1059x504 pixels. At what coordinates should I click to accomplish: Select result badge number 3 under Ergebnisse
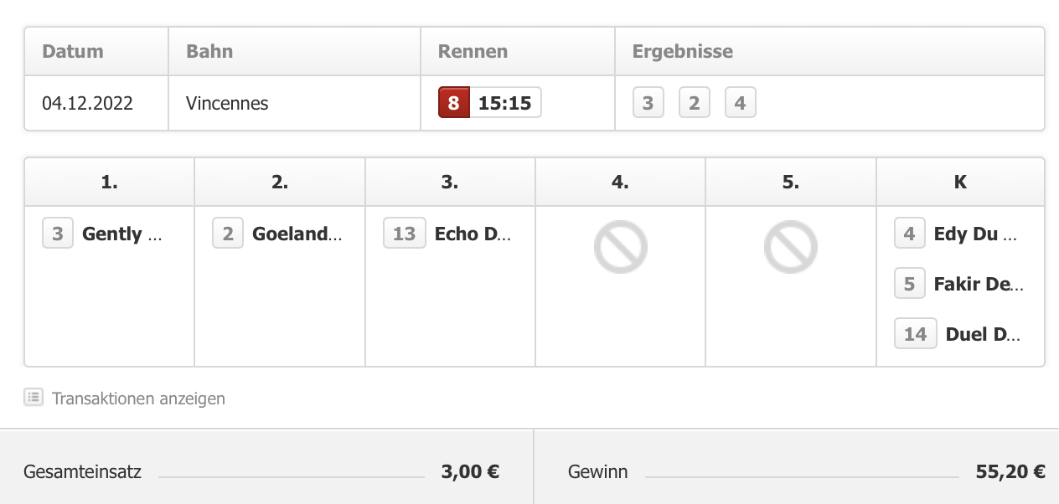point(648,104)
